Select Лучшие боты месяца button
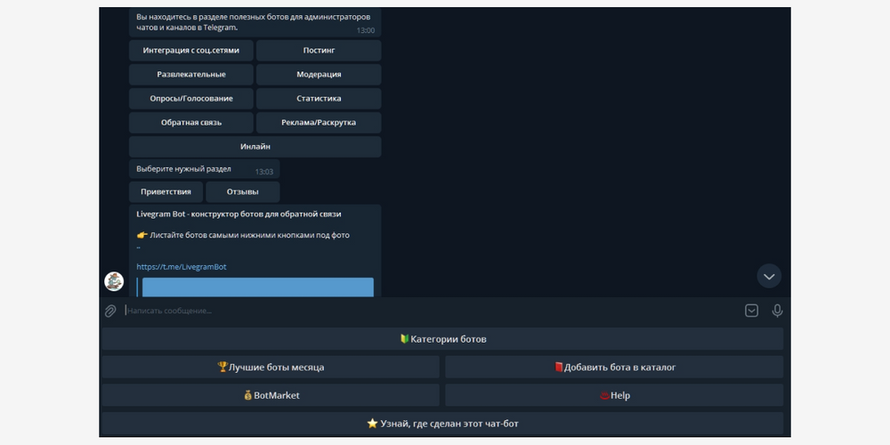The width and height of the screenshot is (890, 445). tap(271, 367)
